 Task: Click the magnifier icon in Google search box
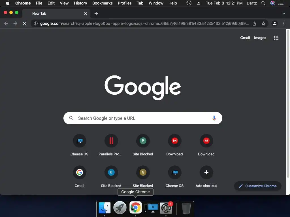71,118
